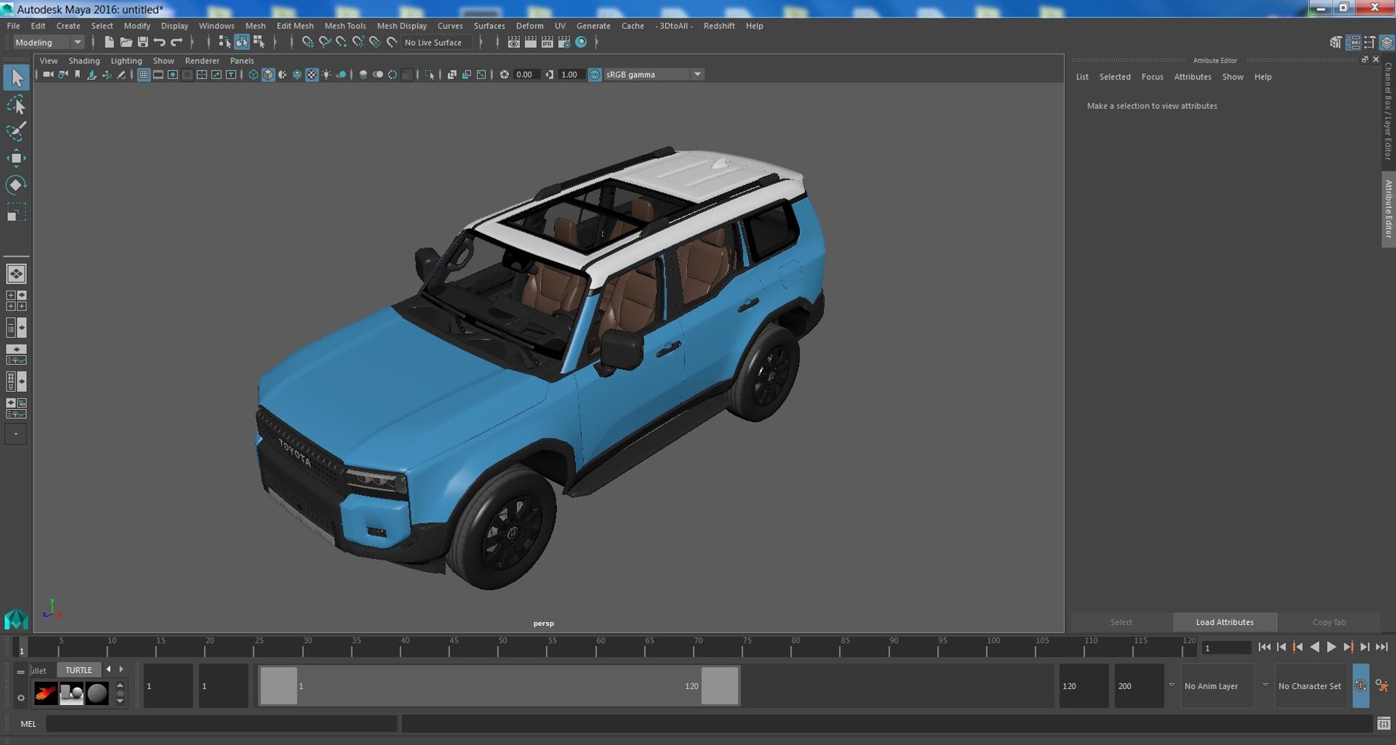Toggle textured display checker icon
Image resolution: width=1396 pixels, height=745 pixels.
pyautogui.click(x=312, y=74)
